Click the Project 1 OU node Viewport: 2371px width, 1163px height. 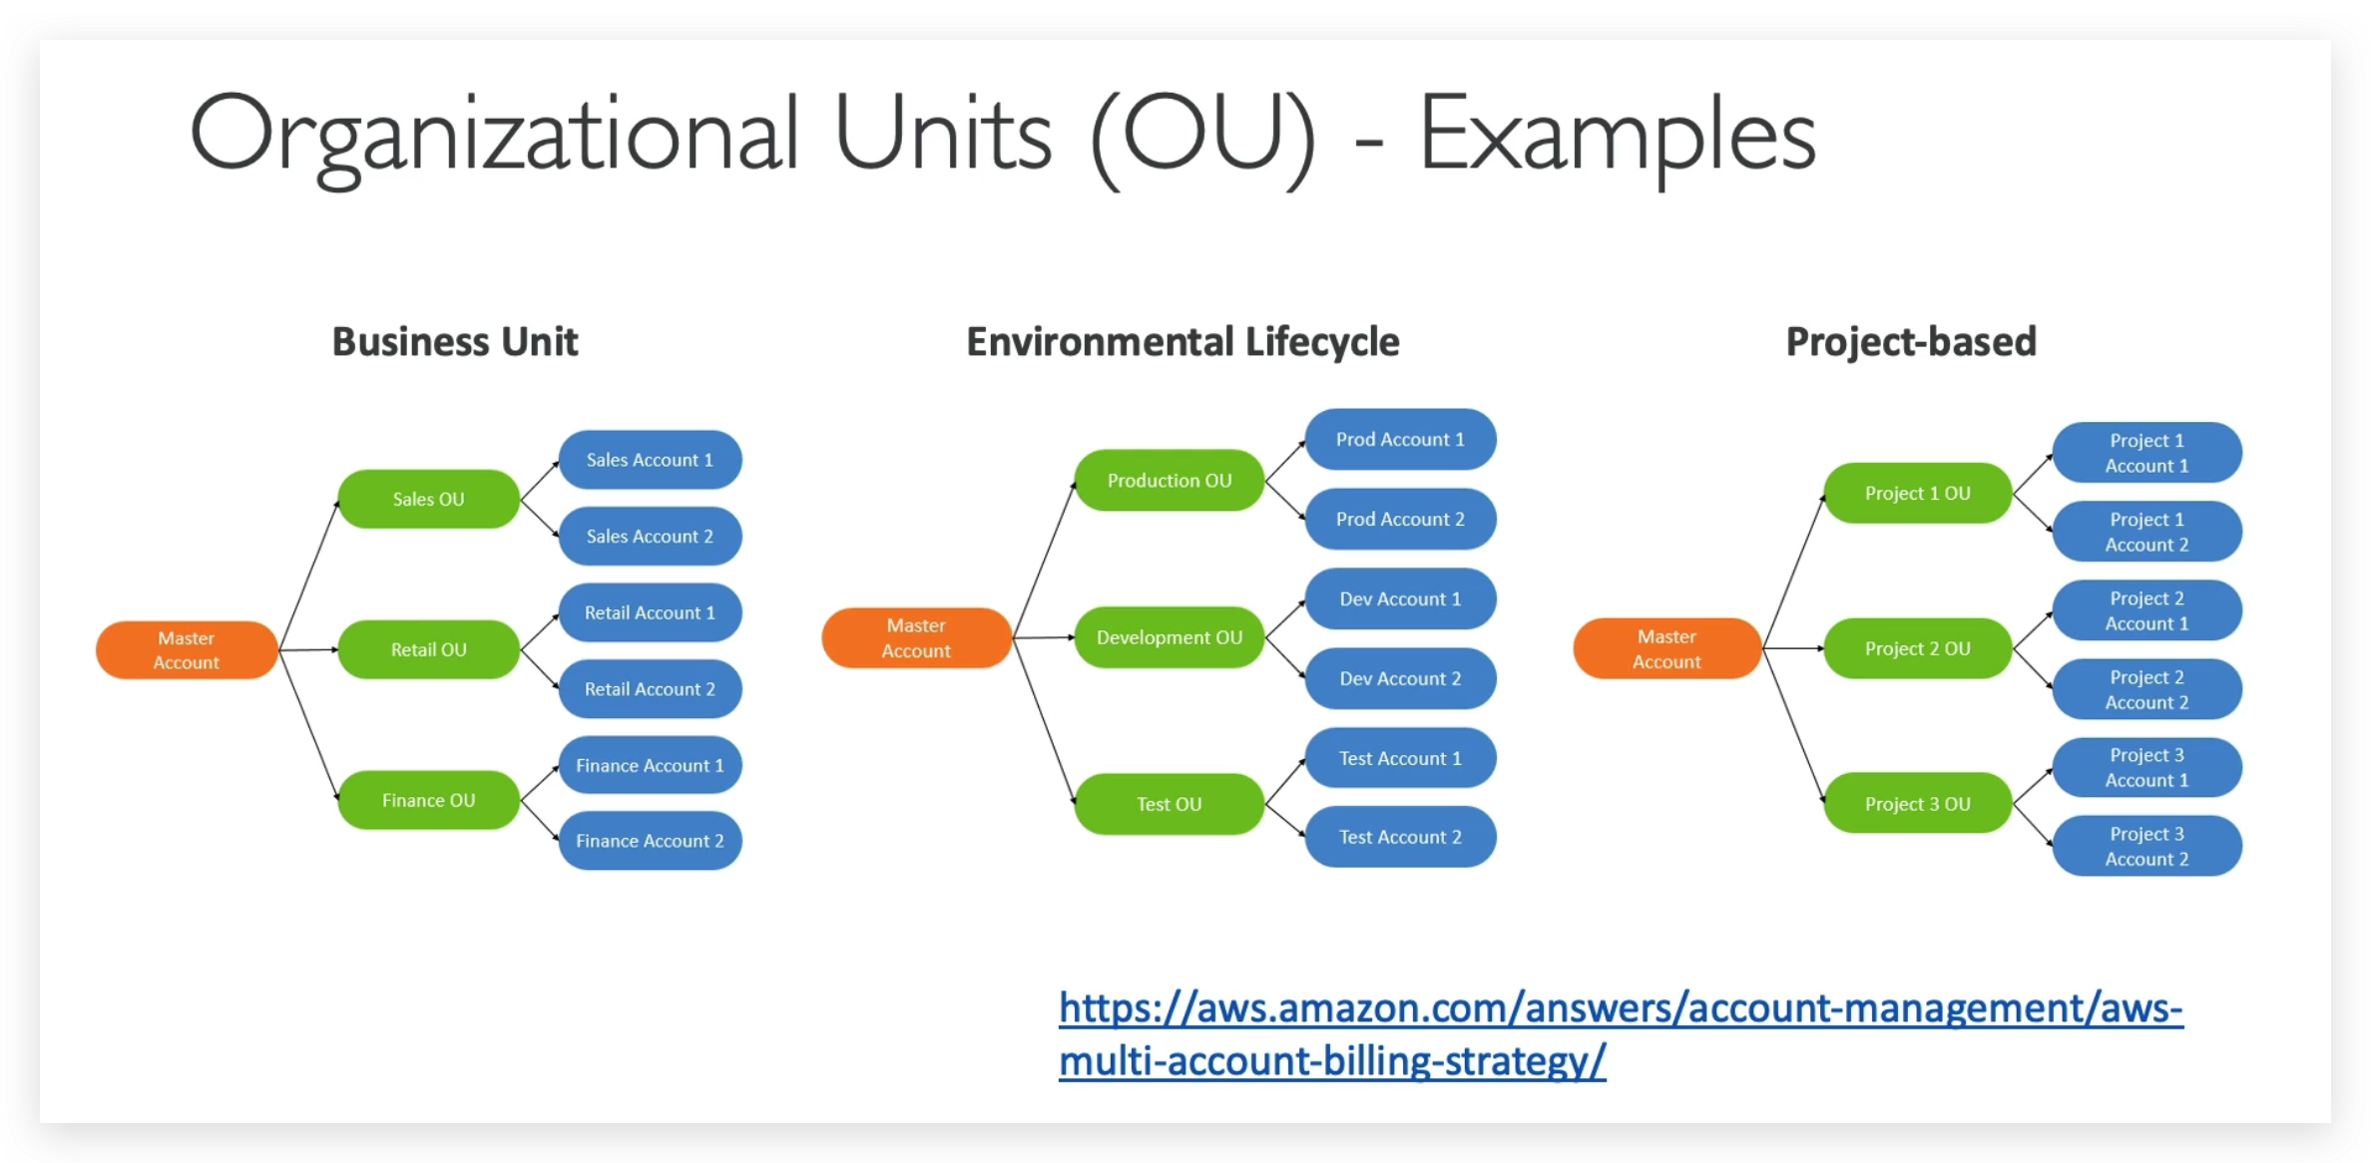(x=1916, y=492)
